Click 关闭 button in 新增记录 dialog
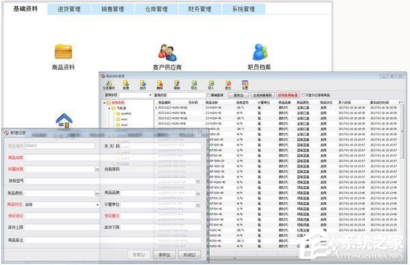 (189, 255)
